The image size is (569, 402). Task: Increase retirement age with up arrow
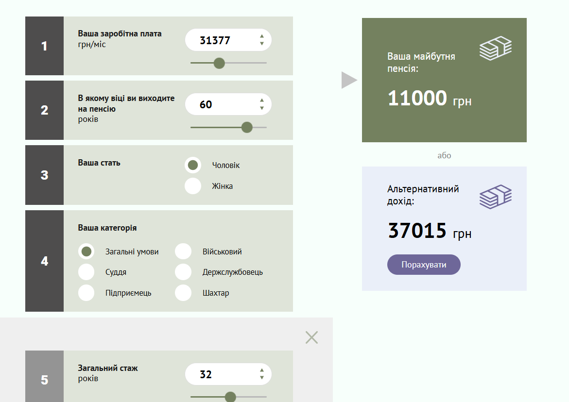(x=262, y=100)
